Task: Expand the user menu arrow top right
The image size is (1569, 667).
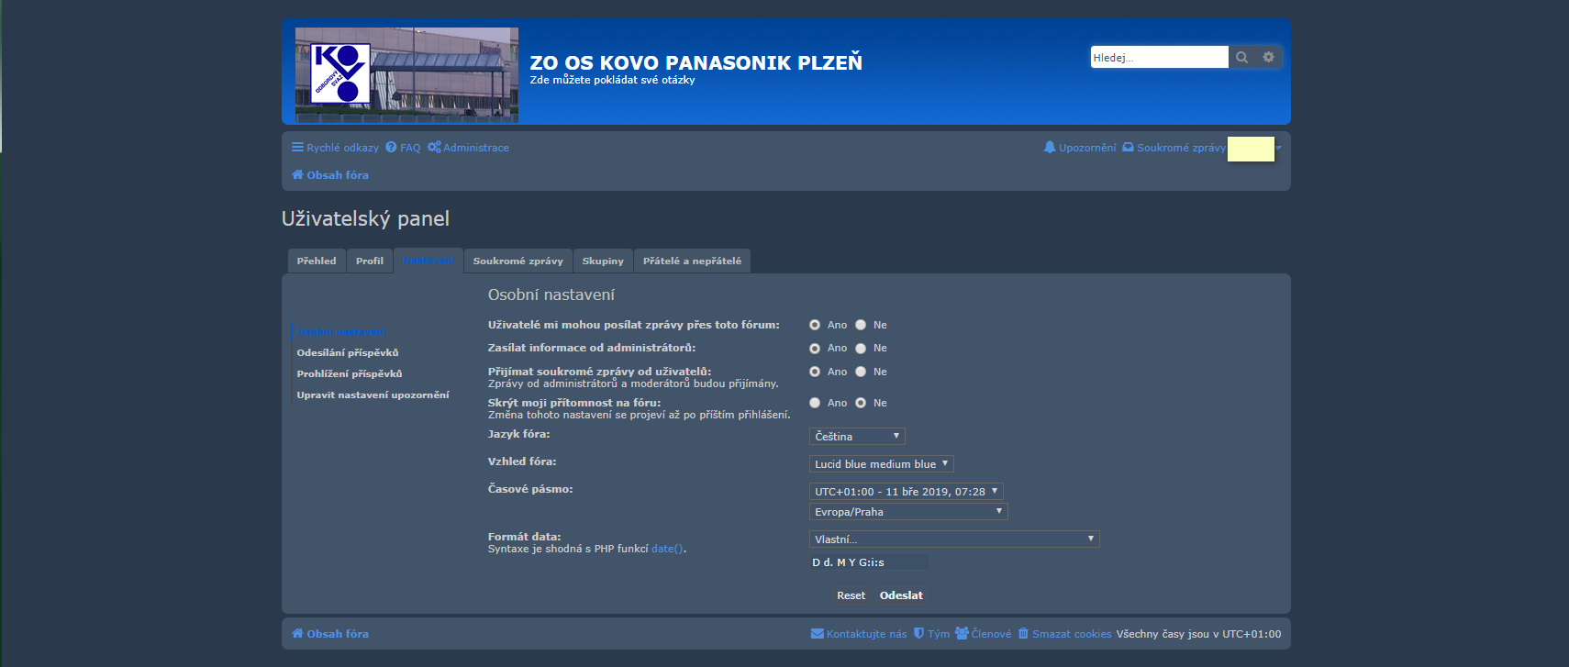Action: tap(1278, 148)
